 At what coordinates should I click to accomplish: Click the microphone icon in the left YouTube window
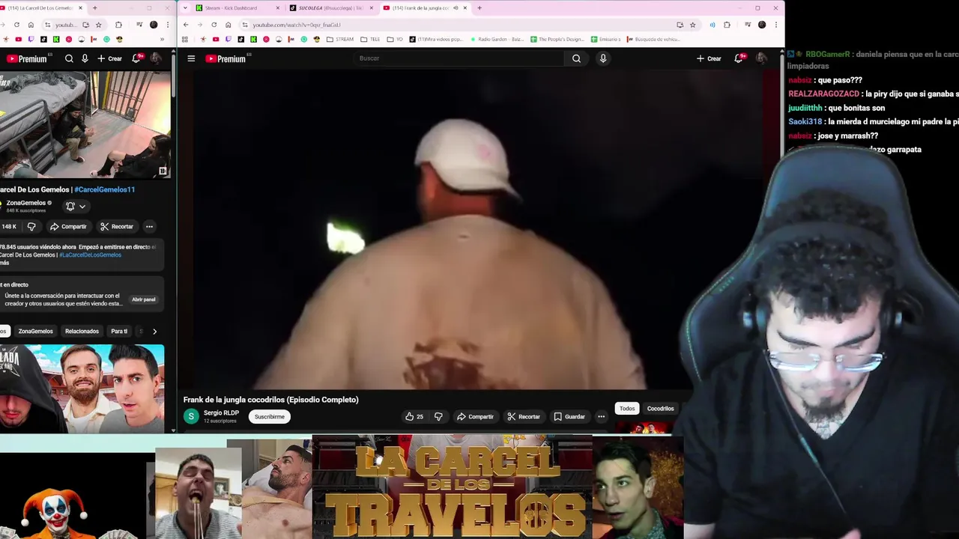tap(85, 58)
